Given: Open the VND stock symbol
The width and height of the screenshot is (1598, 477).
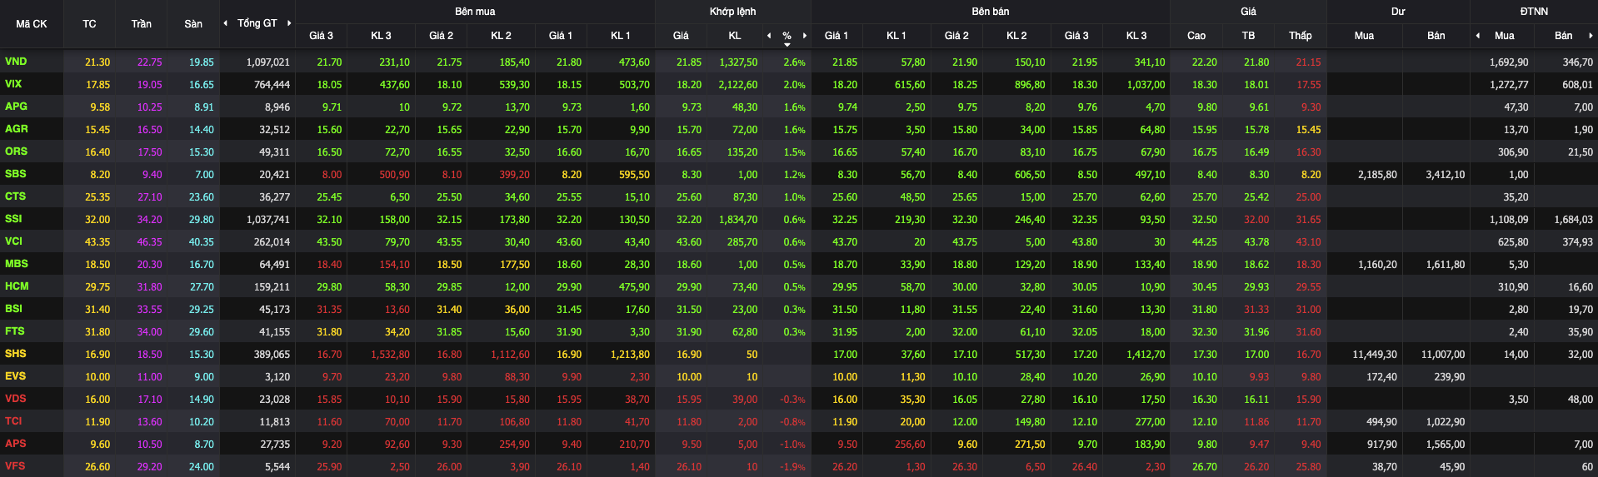Looking at the screenshot, I should tap(16, 62).
